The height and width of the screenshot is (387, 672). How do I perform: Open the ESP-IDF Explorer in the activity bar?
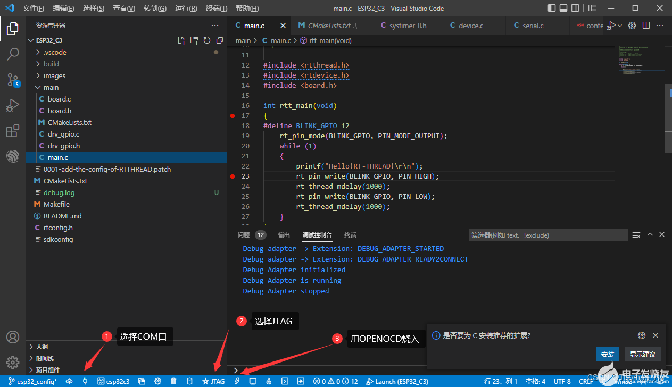(13, 156)
